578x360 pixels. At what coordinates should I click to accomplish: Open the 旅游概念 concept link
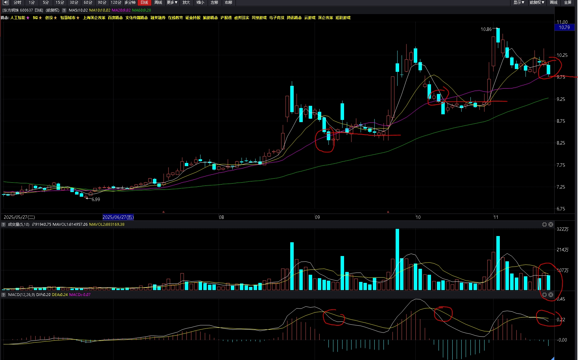coord(210,18)
